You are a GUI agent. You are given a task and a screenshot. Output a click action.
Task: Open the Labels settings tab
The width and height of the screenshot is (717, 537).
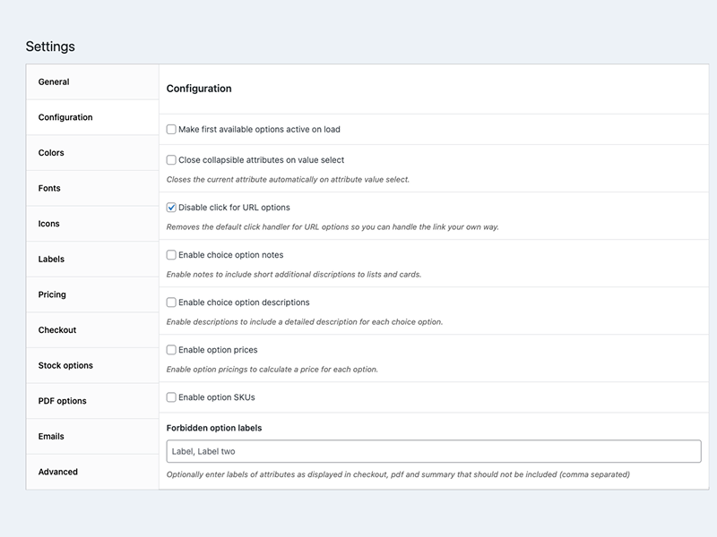51,260
